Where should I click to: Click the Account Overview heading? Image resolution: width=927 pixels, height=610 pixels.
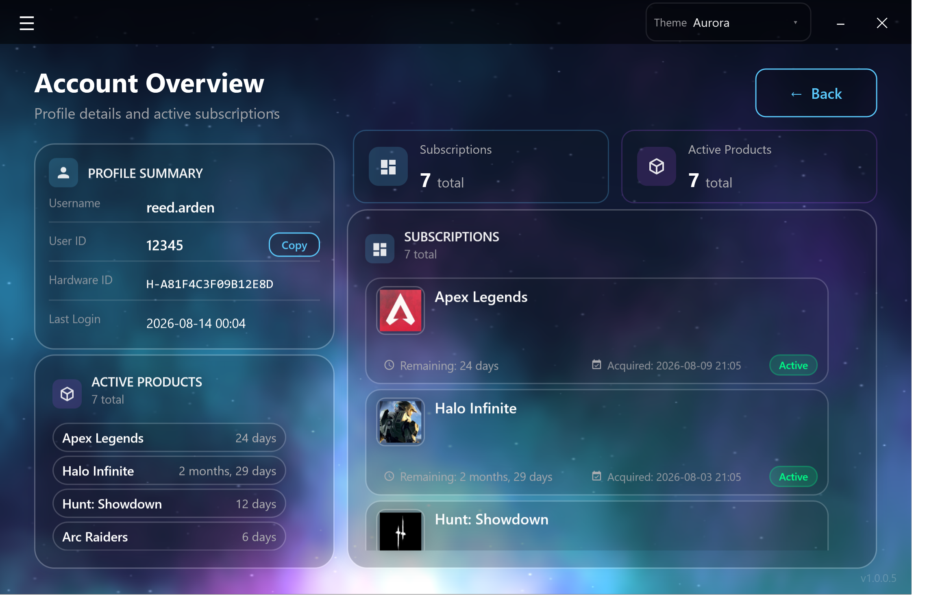coord(149,83)
